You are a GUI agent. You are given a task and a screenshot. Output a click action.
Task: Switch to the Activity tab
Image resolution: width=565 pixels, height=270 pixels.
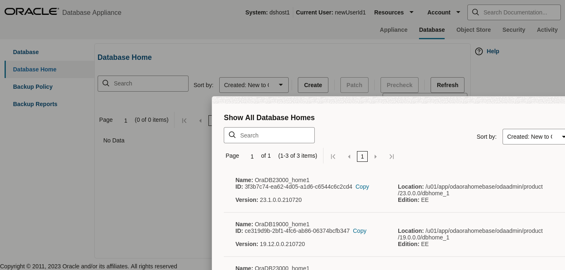point(547,30)
